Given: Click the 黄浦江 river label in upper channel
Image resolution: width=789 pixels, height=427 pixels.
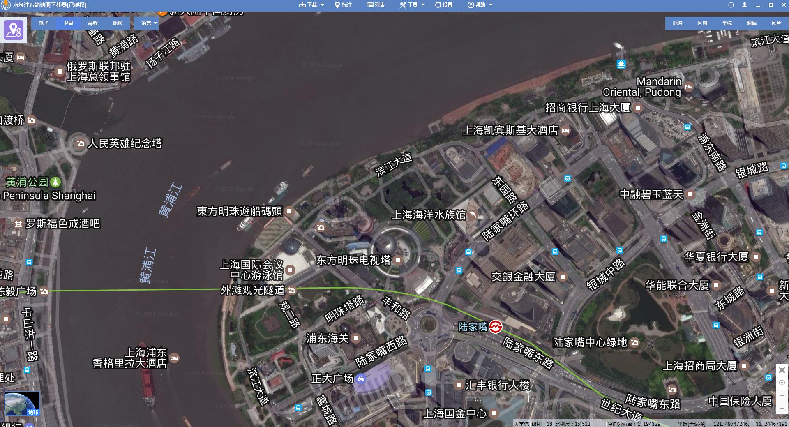Looking at the screenshot, I should [171, 200].
